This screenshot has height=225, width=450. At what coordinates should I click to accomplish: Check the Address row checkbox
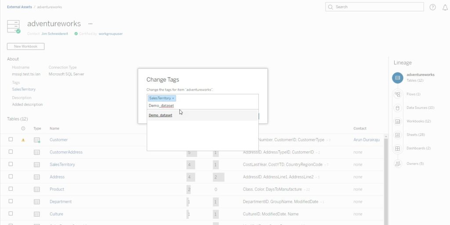pyautogui.click(x=11, y=176)
